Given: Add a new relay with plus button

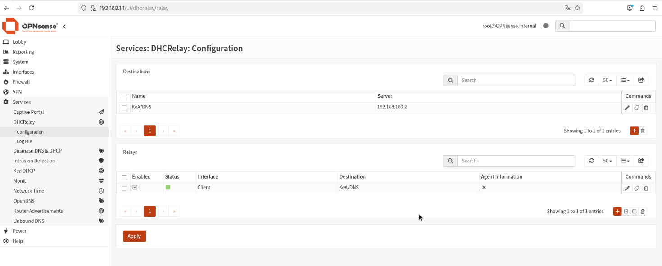Looking at the screenshot, I should pos(617,211).
